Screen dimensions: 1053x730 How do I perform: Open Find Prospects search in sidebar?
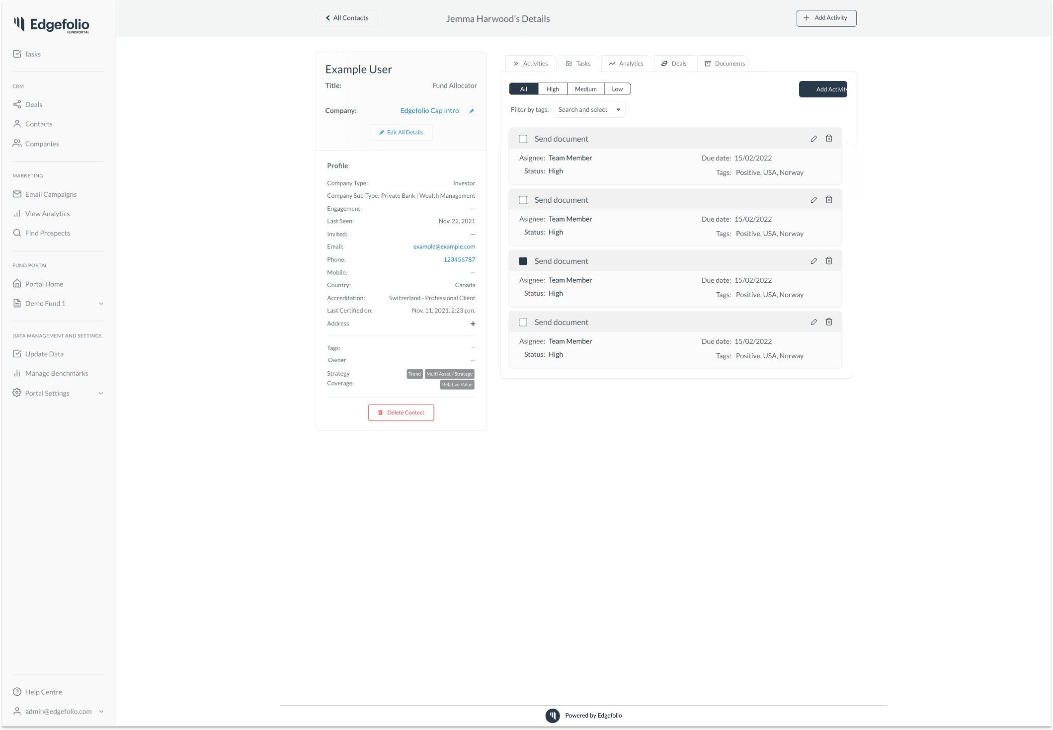47,233
